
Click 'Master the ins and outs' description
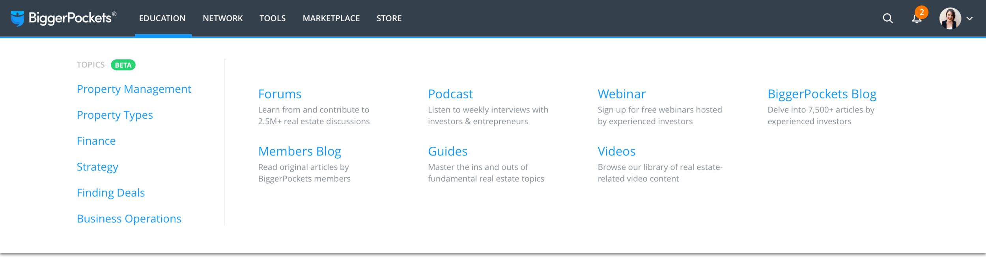point(486,173)
